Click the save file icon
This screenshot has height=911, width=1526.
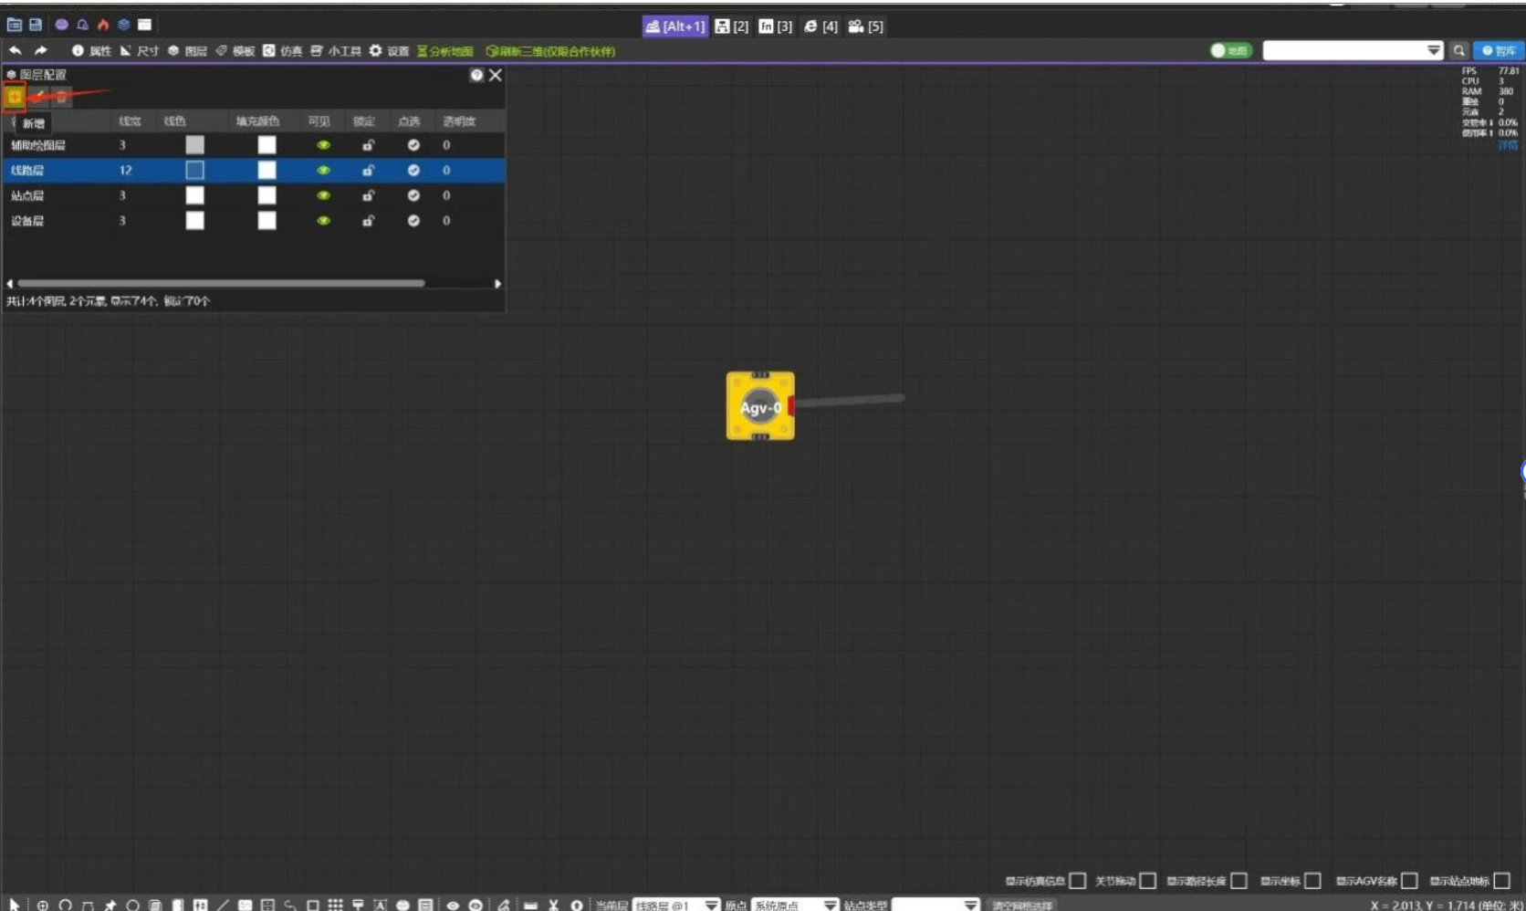click(36, 26)
